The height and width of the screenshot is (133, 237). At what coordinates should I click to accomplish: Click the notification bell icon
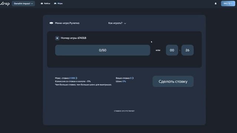coord(216,3)
